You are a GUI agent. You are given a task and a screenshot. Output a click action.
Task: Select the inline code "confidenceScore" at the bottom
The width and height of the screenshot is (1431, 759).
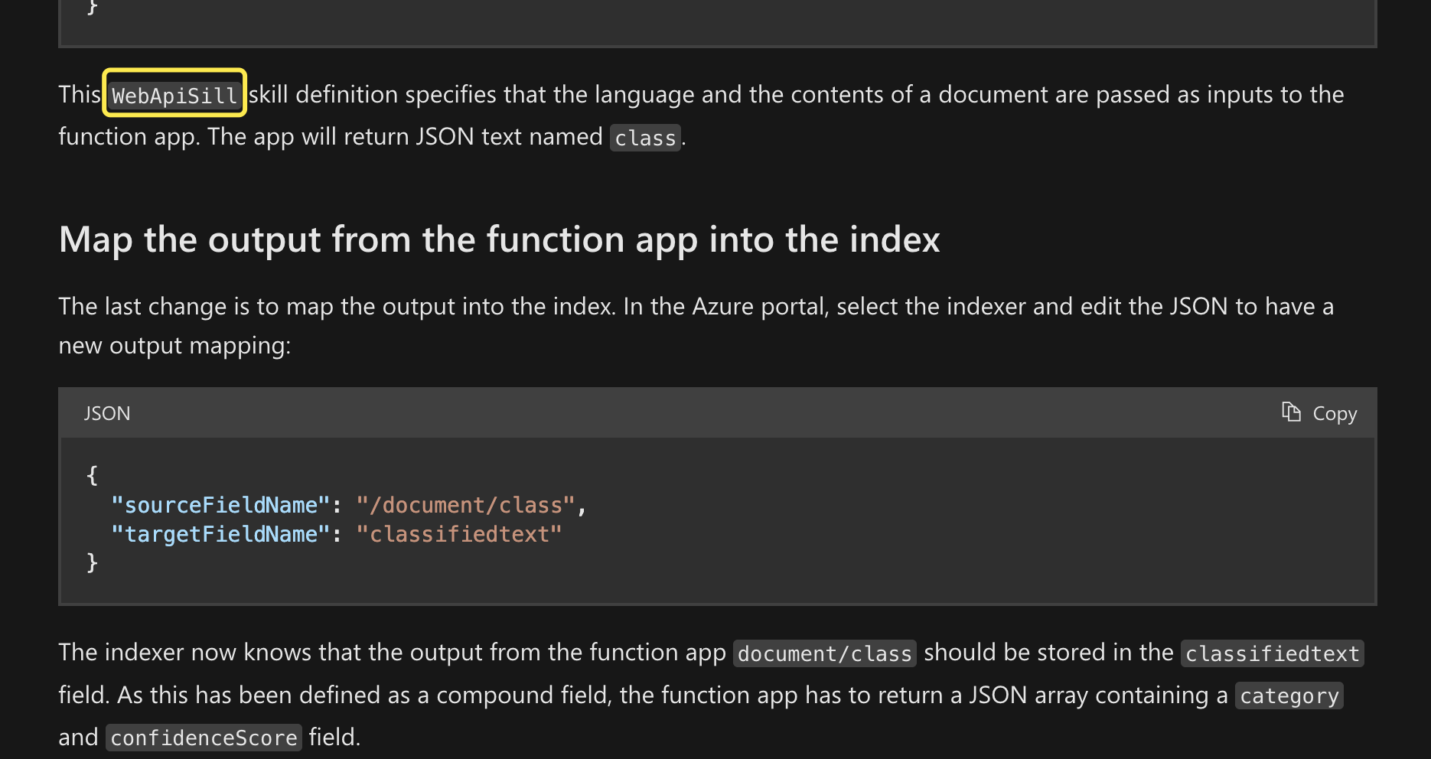click(203, 738)
